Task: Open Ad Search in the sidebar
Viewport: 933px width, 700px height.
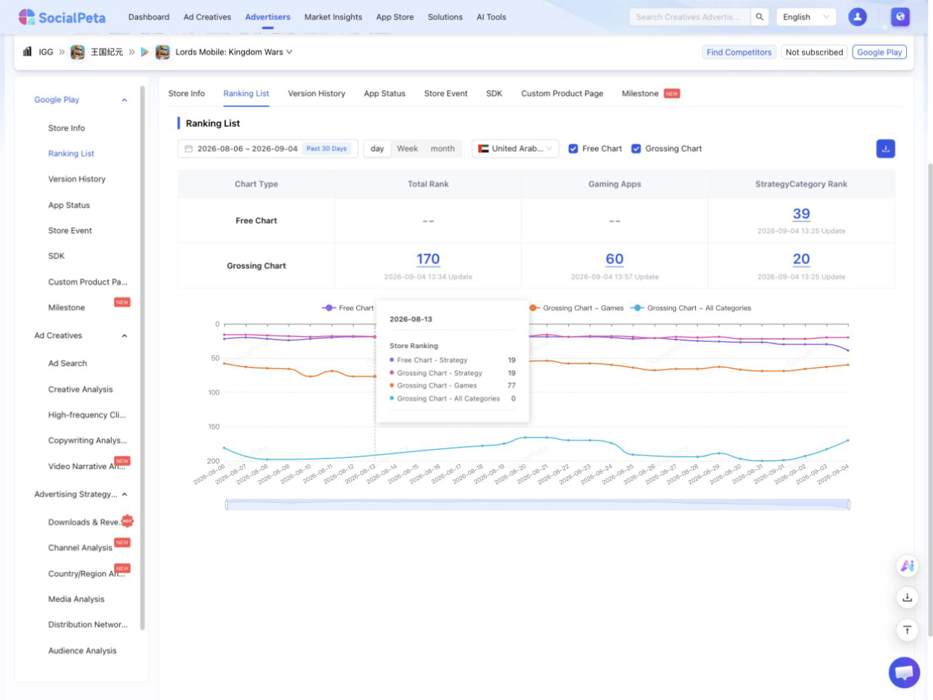Action: point(68,363)
